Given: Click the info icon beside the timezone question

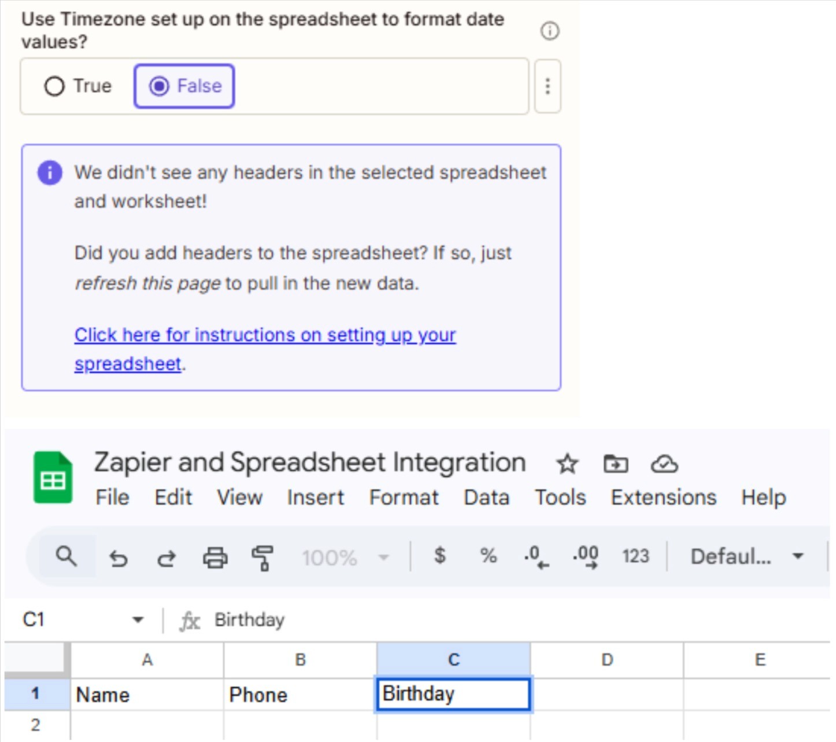Looking at the screenshot, I should tap(550, 31).
